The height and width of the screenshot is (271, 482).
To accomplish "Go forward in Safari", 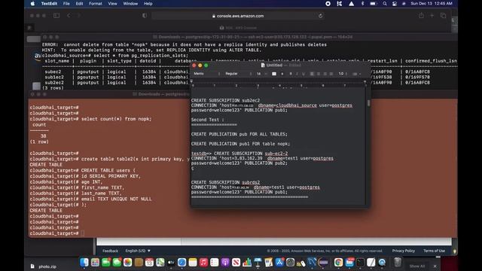I will tap(78, 15).
